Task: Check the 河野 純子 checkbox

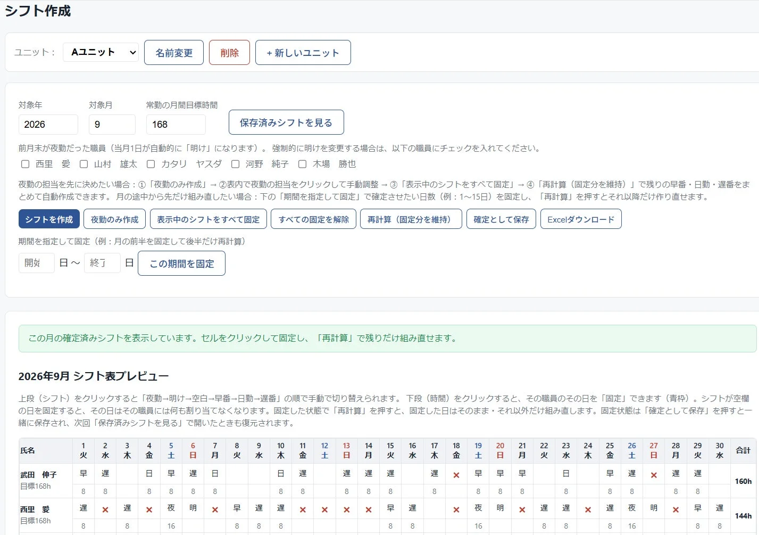Action: [235, 164]
